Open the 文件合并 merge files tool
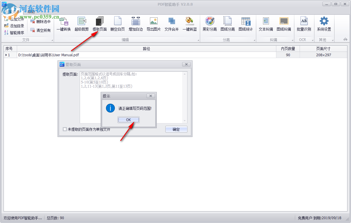The height and width of the screenshot is (223, 351). [x=172, y=24]
